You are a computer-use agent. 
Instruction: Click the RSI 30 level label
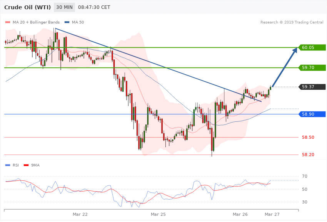(305, 202)
